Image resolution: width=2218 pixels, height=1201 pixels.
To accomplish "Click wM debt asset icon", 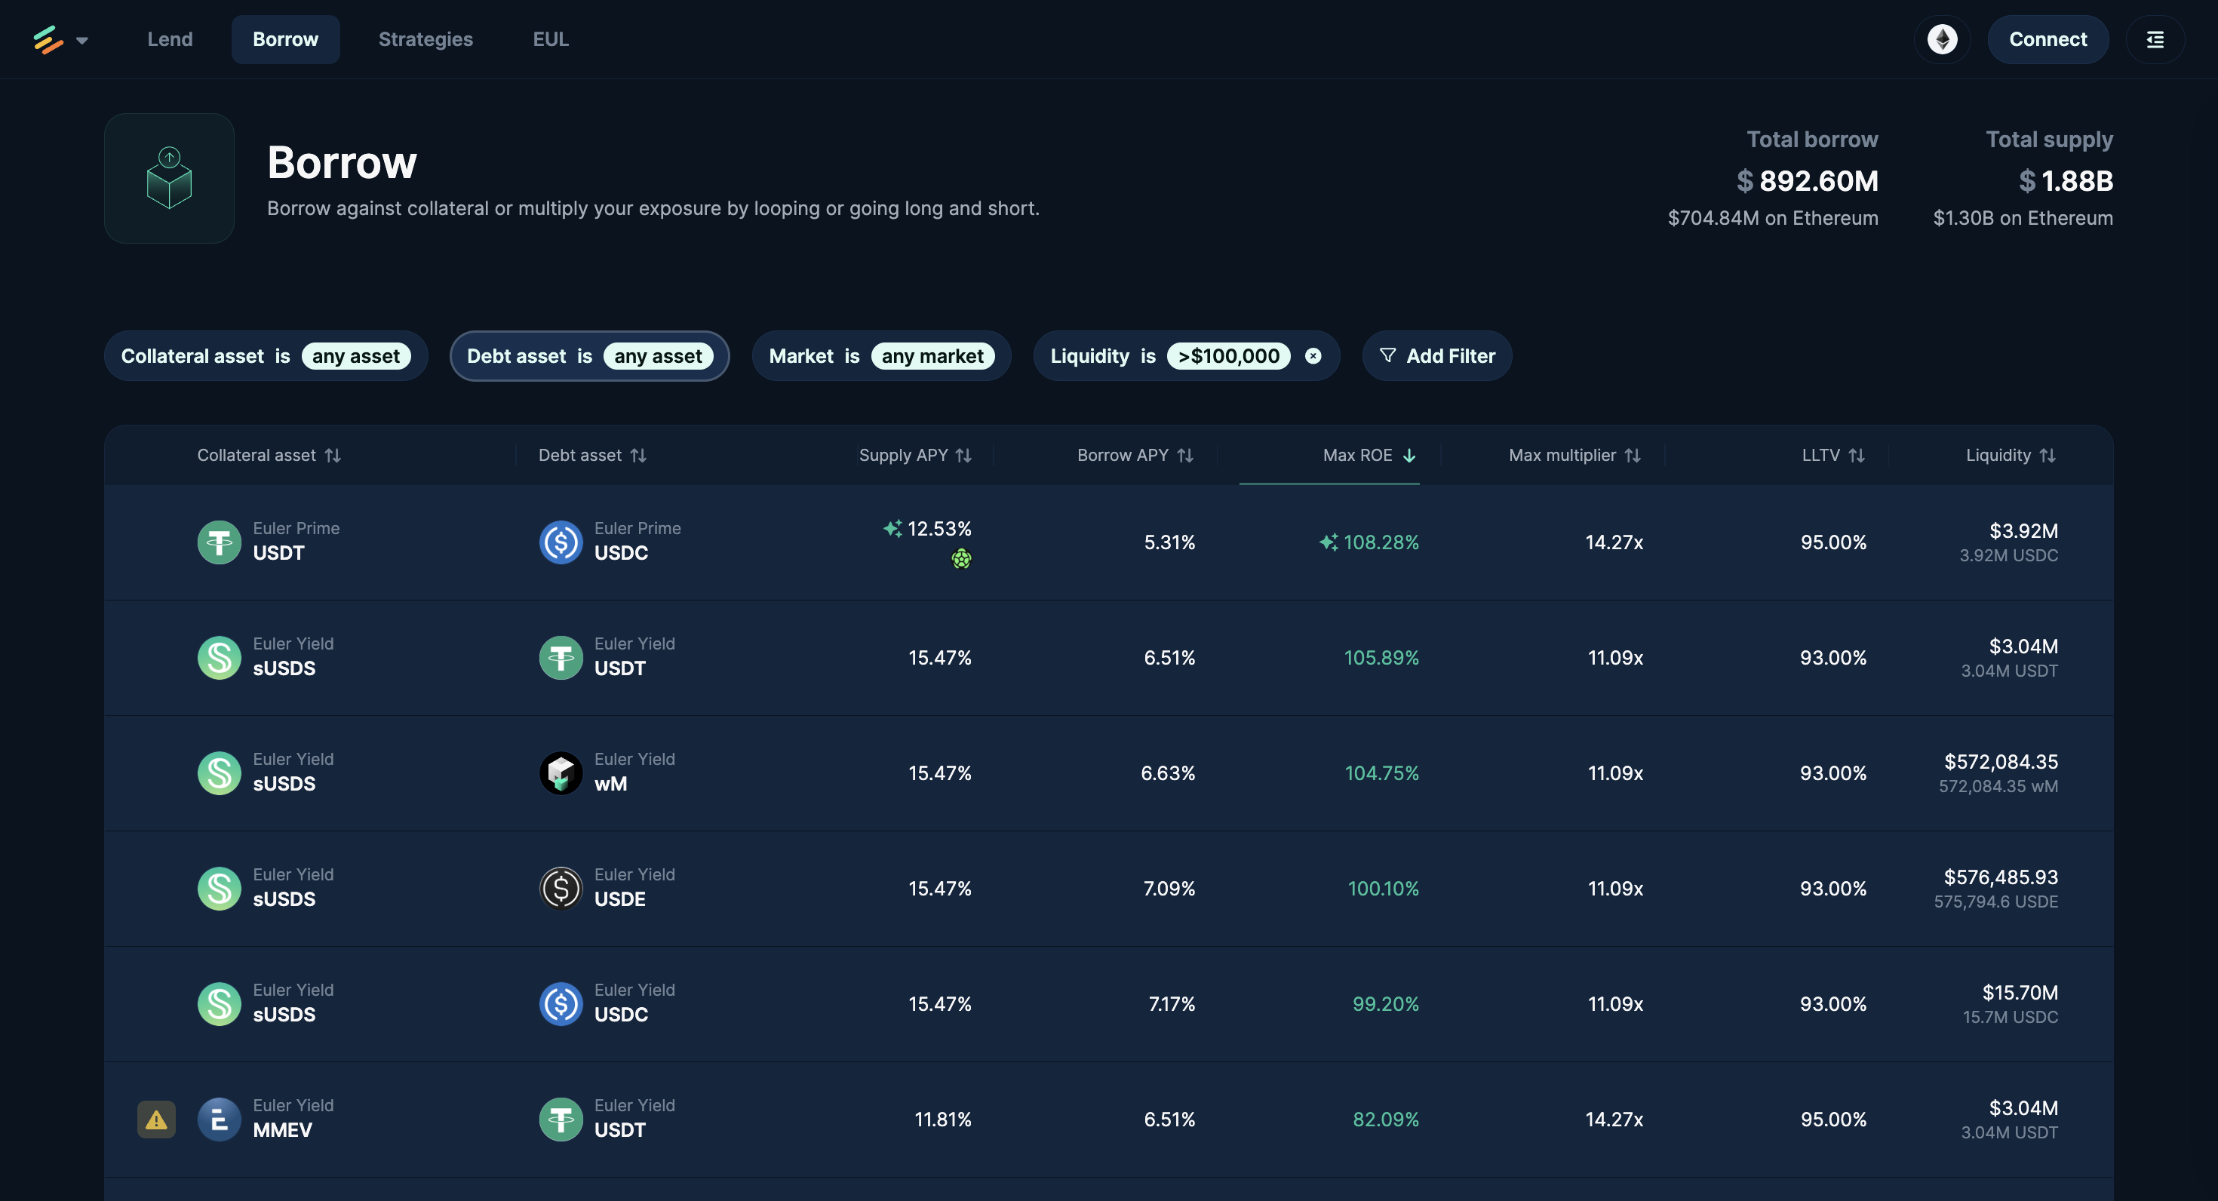I will pos(561,773).
